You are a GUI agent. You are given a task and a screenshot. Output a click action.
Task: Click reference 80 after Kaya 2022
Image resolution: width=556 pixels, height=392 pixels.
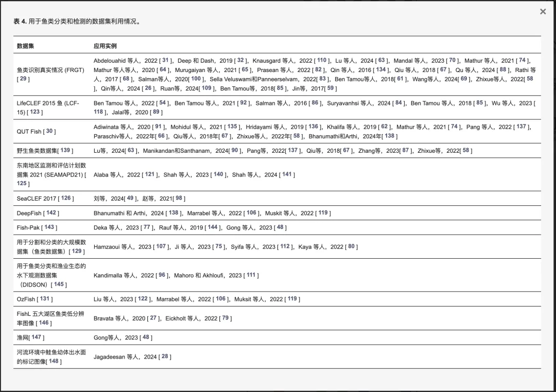click(x=352, y=246)
